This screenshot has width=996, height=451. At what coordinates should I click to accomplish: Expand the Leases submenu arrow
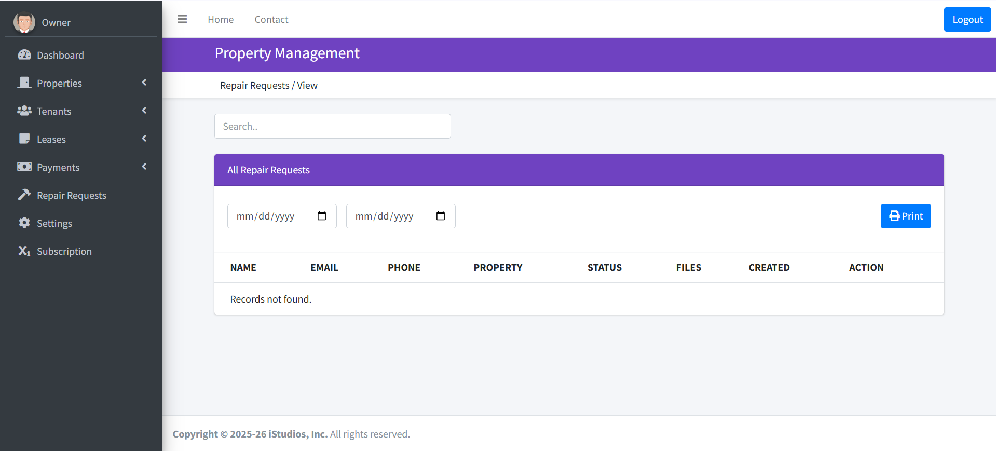(x=144, y=139)
